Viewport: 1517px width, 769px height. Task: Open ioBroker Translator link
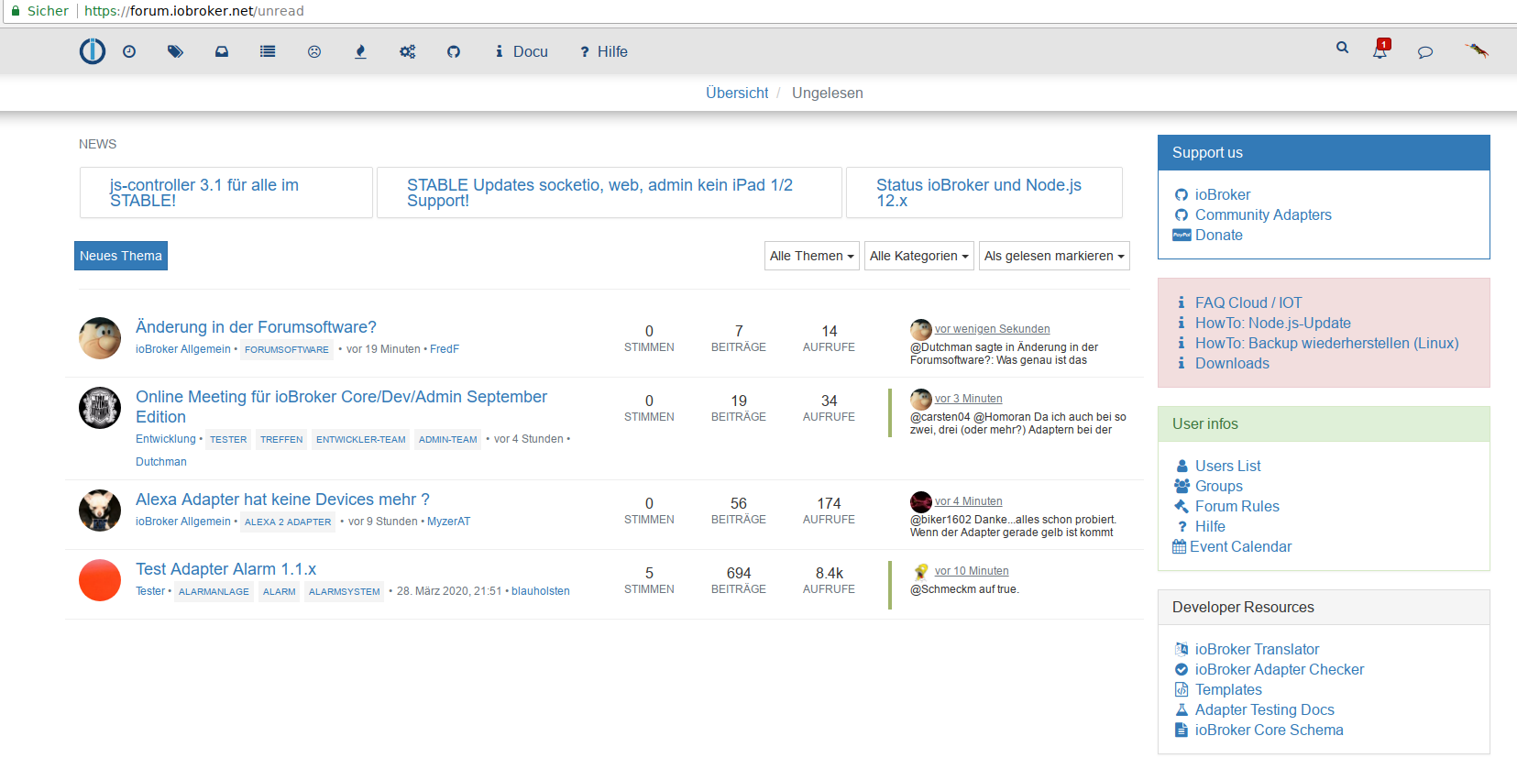tap(1258, 649)
